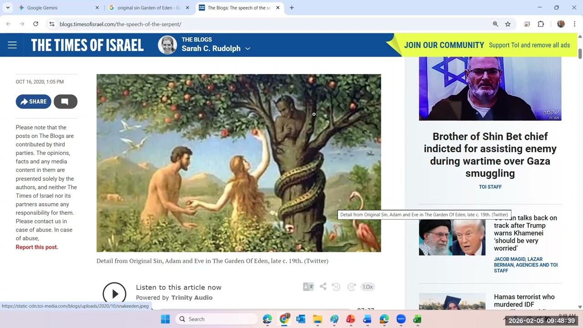The width and height of the screenshot is (583, 328).
Task: Go back to the previous page
Action: 8,24
